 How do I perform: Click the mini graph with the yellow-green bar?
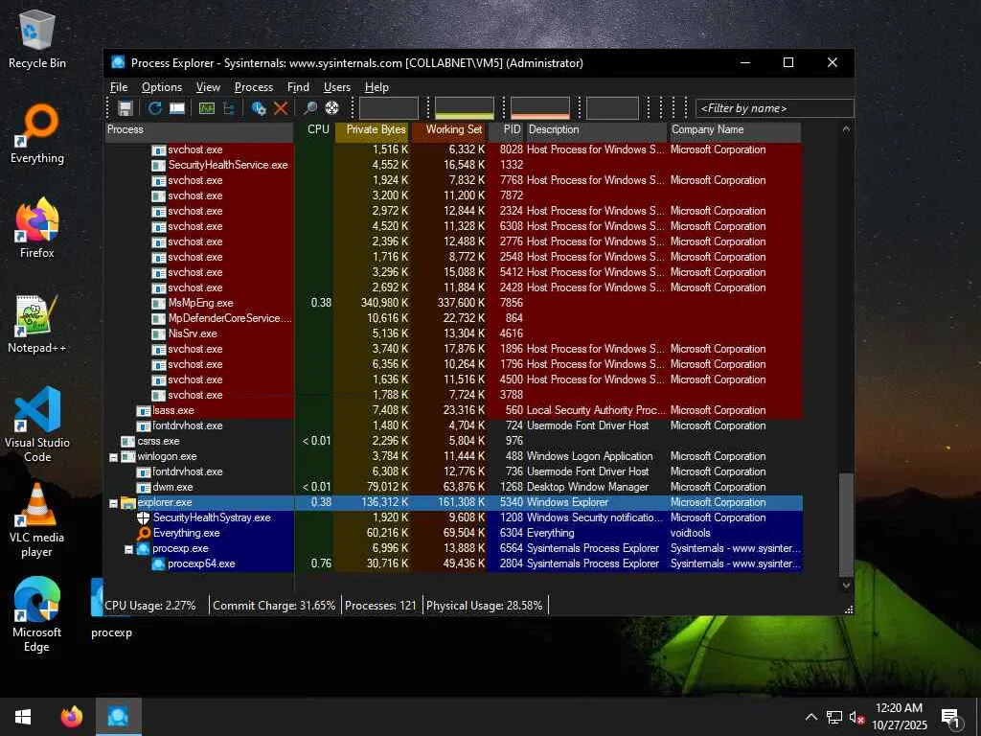click(x=465, y=108)
